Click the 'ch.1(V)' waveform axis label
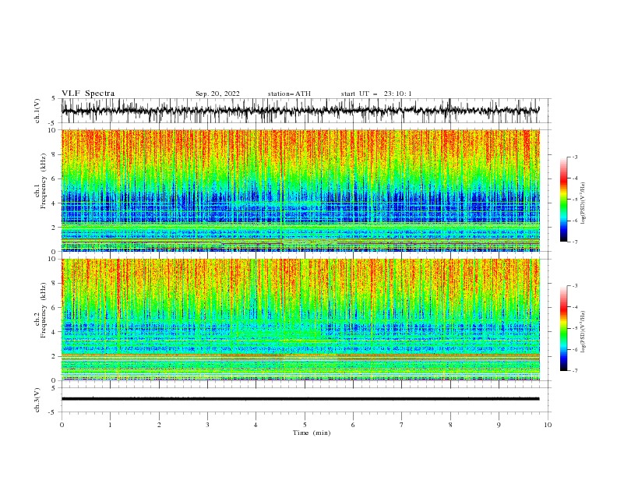This screenshot has width=617, height=477. tap(37, 111)
